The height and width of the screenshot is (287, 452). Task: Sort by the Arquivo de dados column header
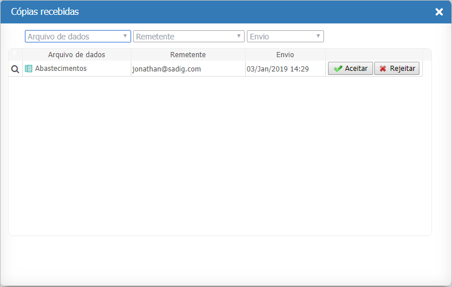[x=77, y=55]
